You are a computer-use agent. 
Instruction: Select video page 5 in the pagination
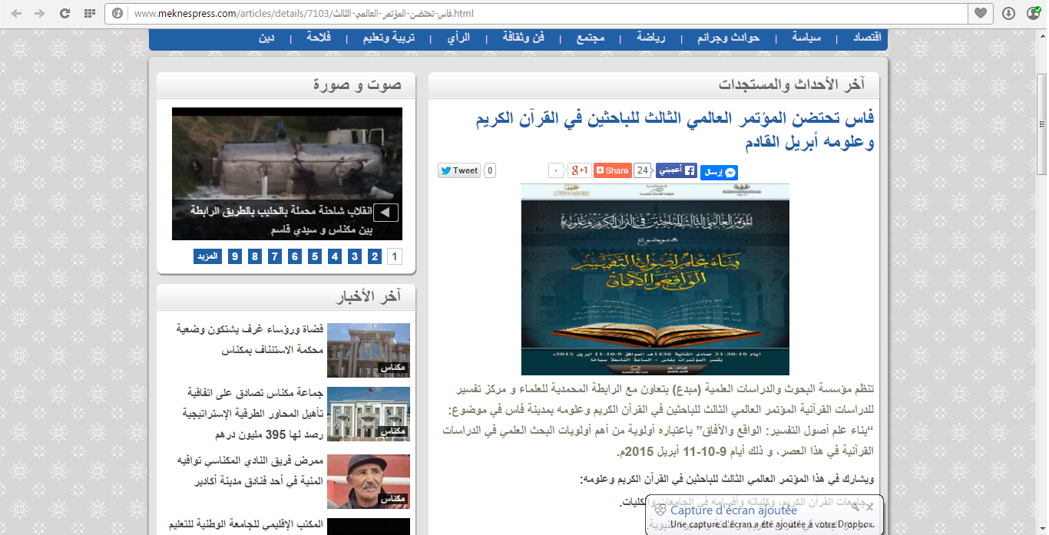[x=314, y=256]
